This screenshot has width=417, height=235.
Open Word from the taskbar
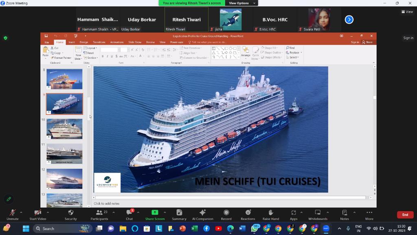[x=242, y=228]
